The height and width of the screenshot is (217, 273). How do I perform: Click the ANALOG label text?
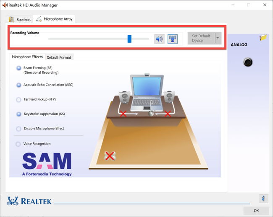pyautogui.click(x=239, y=45)
